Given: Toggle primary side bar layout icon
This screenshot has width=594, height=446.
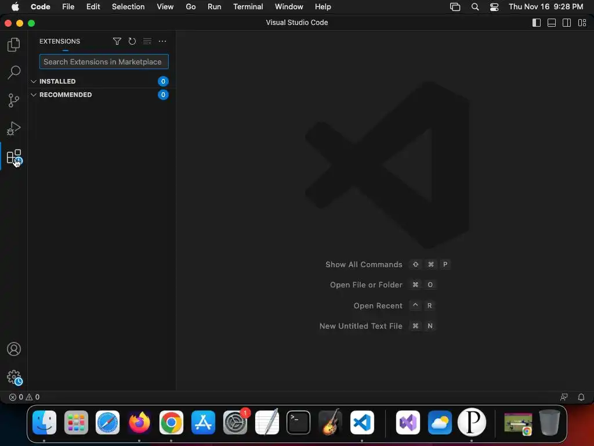Looking at the screenshot, I should click(537, 23).
